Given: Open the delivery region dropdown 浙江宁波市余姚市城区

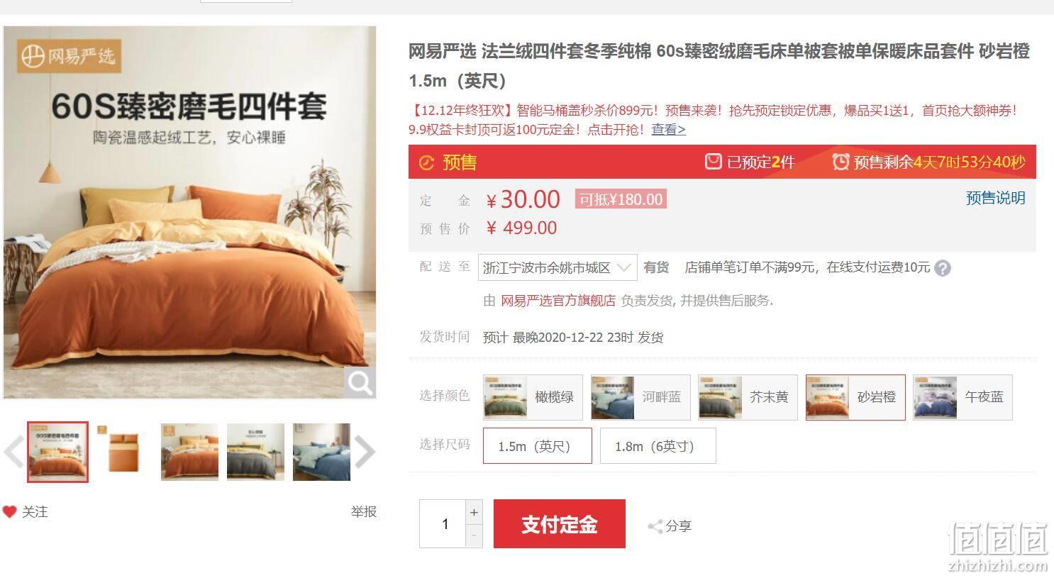Looking at the screenshot, I should point(557,267).
